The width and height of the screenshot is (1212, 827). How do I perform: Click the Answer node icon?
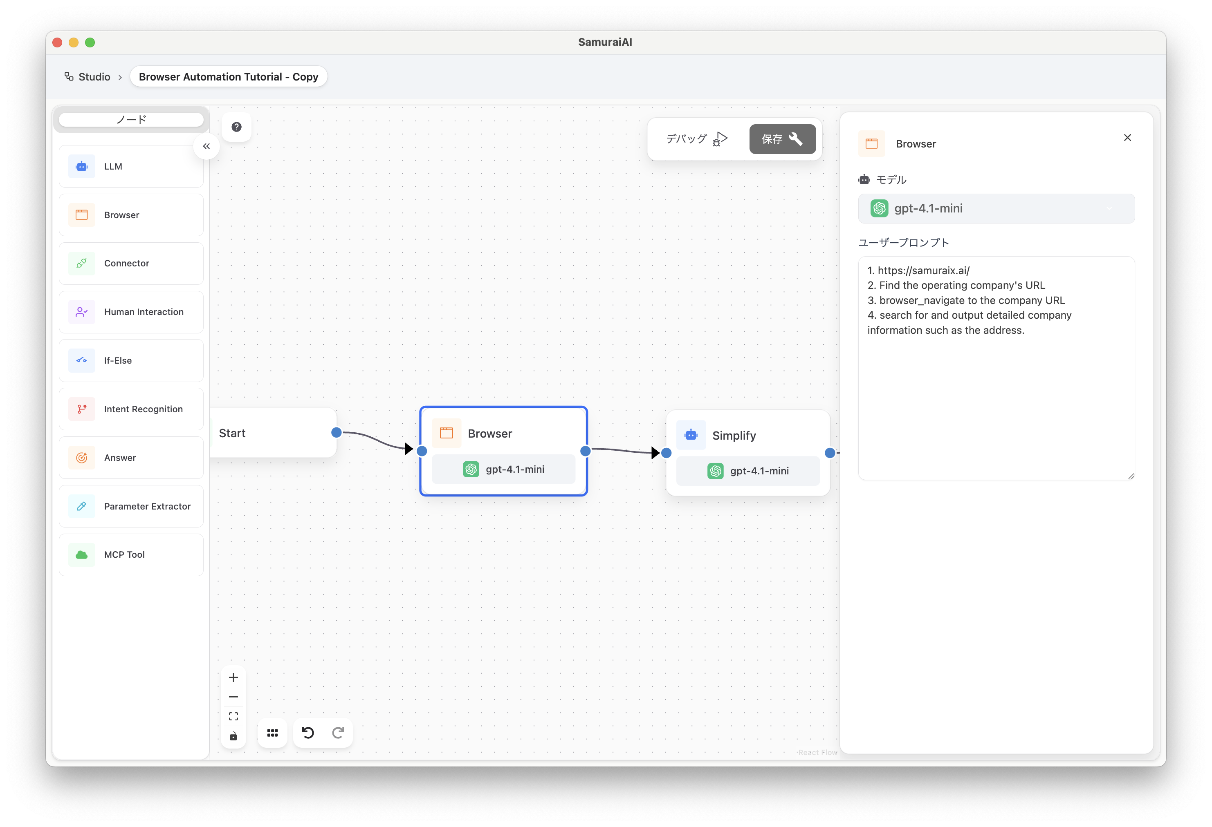tap(81, 458)
